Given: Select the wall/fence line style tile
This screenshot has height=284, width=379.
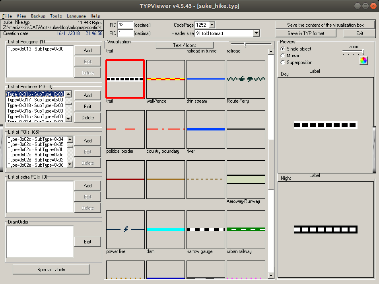Looking at the screenshot, I should tap(165, 79).
